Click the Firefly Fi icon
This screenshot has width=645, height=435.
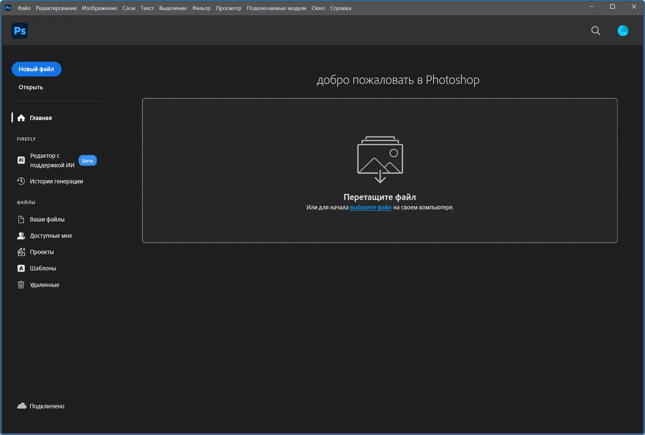point(21,160)
